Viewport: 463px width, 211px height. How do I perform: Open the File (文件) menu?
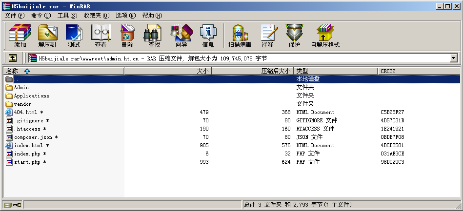pyautogui.click(x=15, y=16)
